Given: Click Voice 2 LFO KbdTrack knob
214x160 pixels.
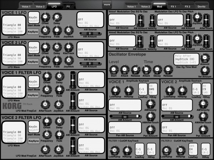Looking at the screenshot, I should (x=68, y=47).
